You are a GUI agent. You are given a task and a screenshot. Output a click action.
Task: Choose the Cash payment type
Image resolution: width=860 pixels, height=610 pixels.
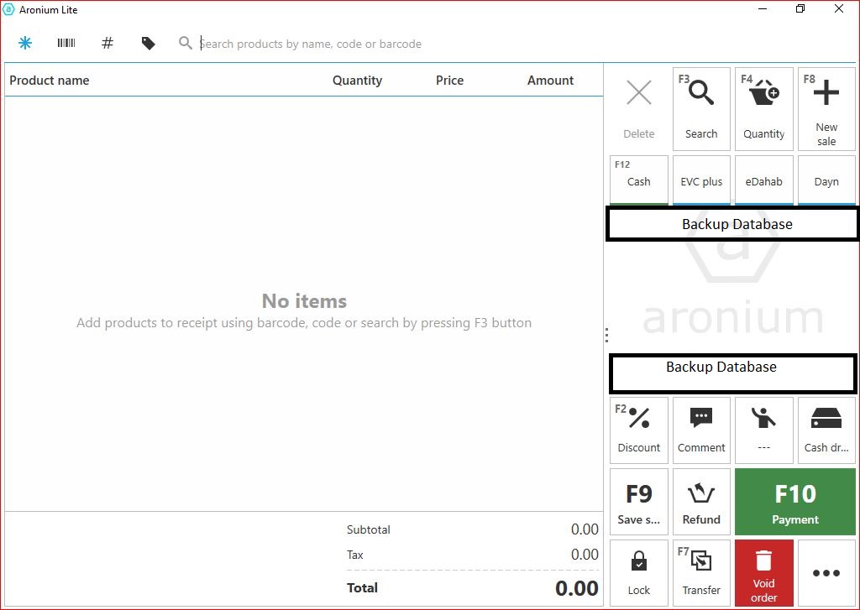[x=639, y=180]
